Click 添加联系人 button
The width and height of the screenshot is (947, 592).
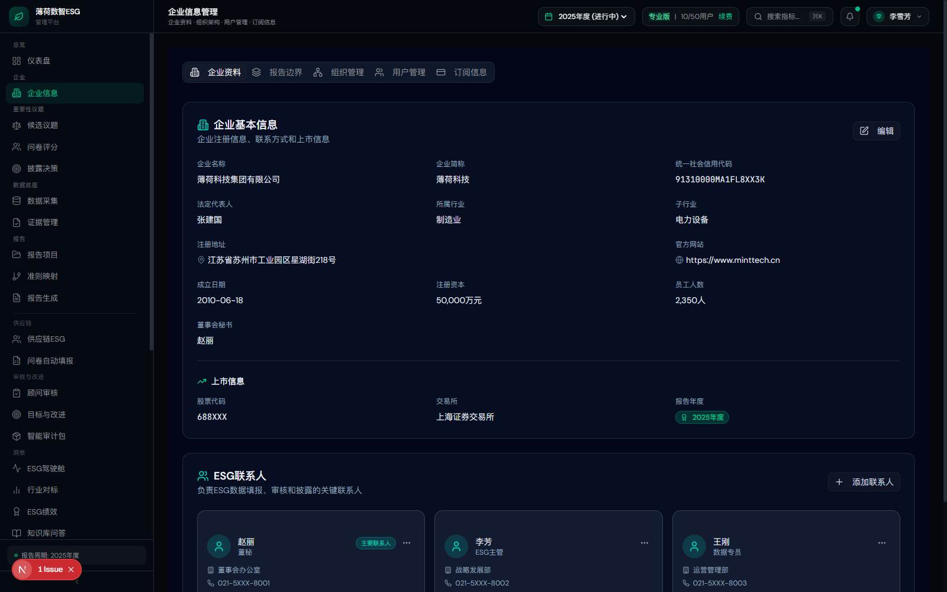pos(864,482)
